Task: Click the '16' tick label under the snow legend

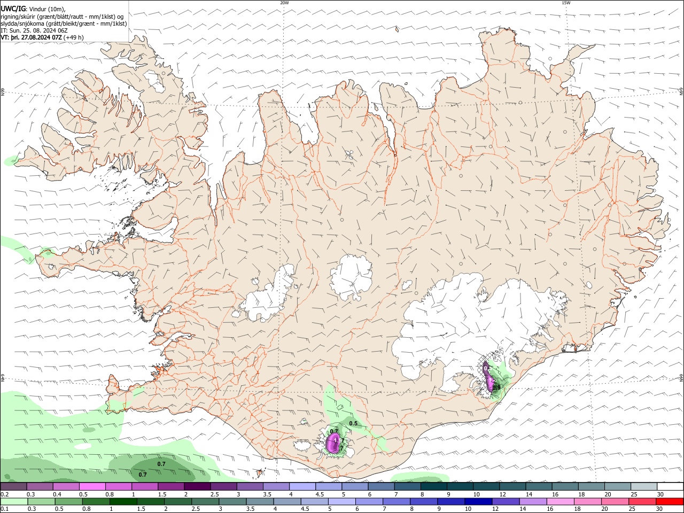Action: 556,494
